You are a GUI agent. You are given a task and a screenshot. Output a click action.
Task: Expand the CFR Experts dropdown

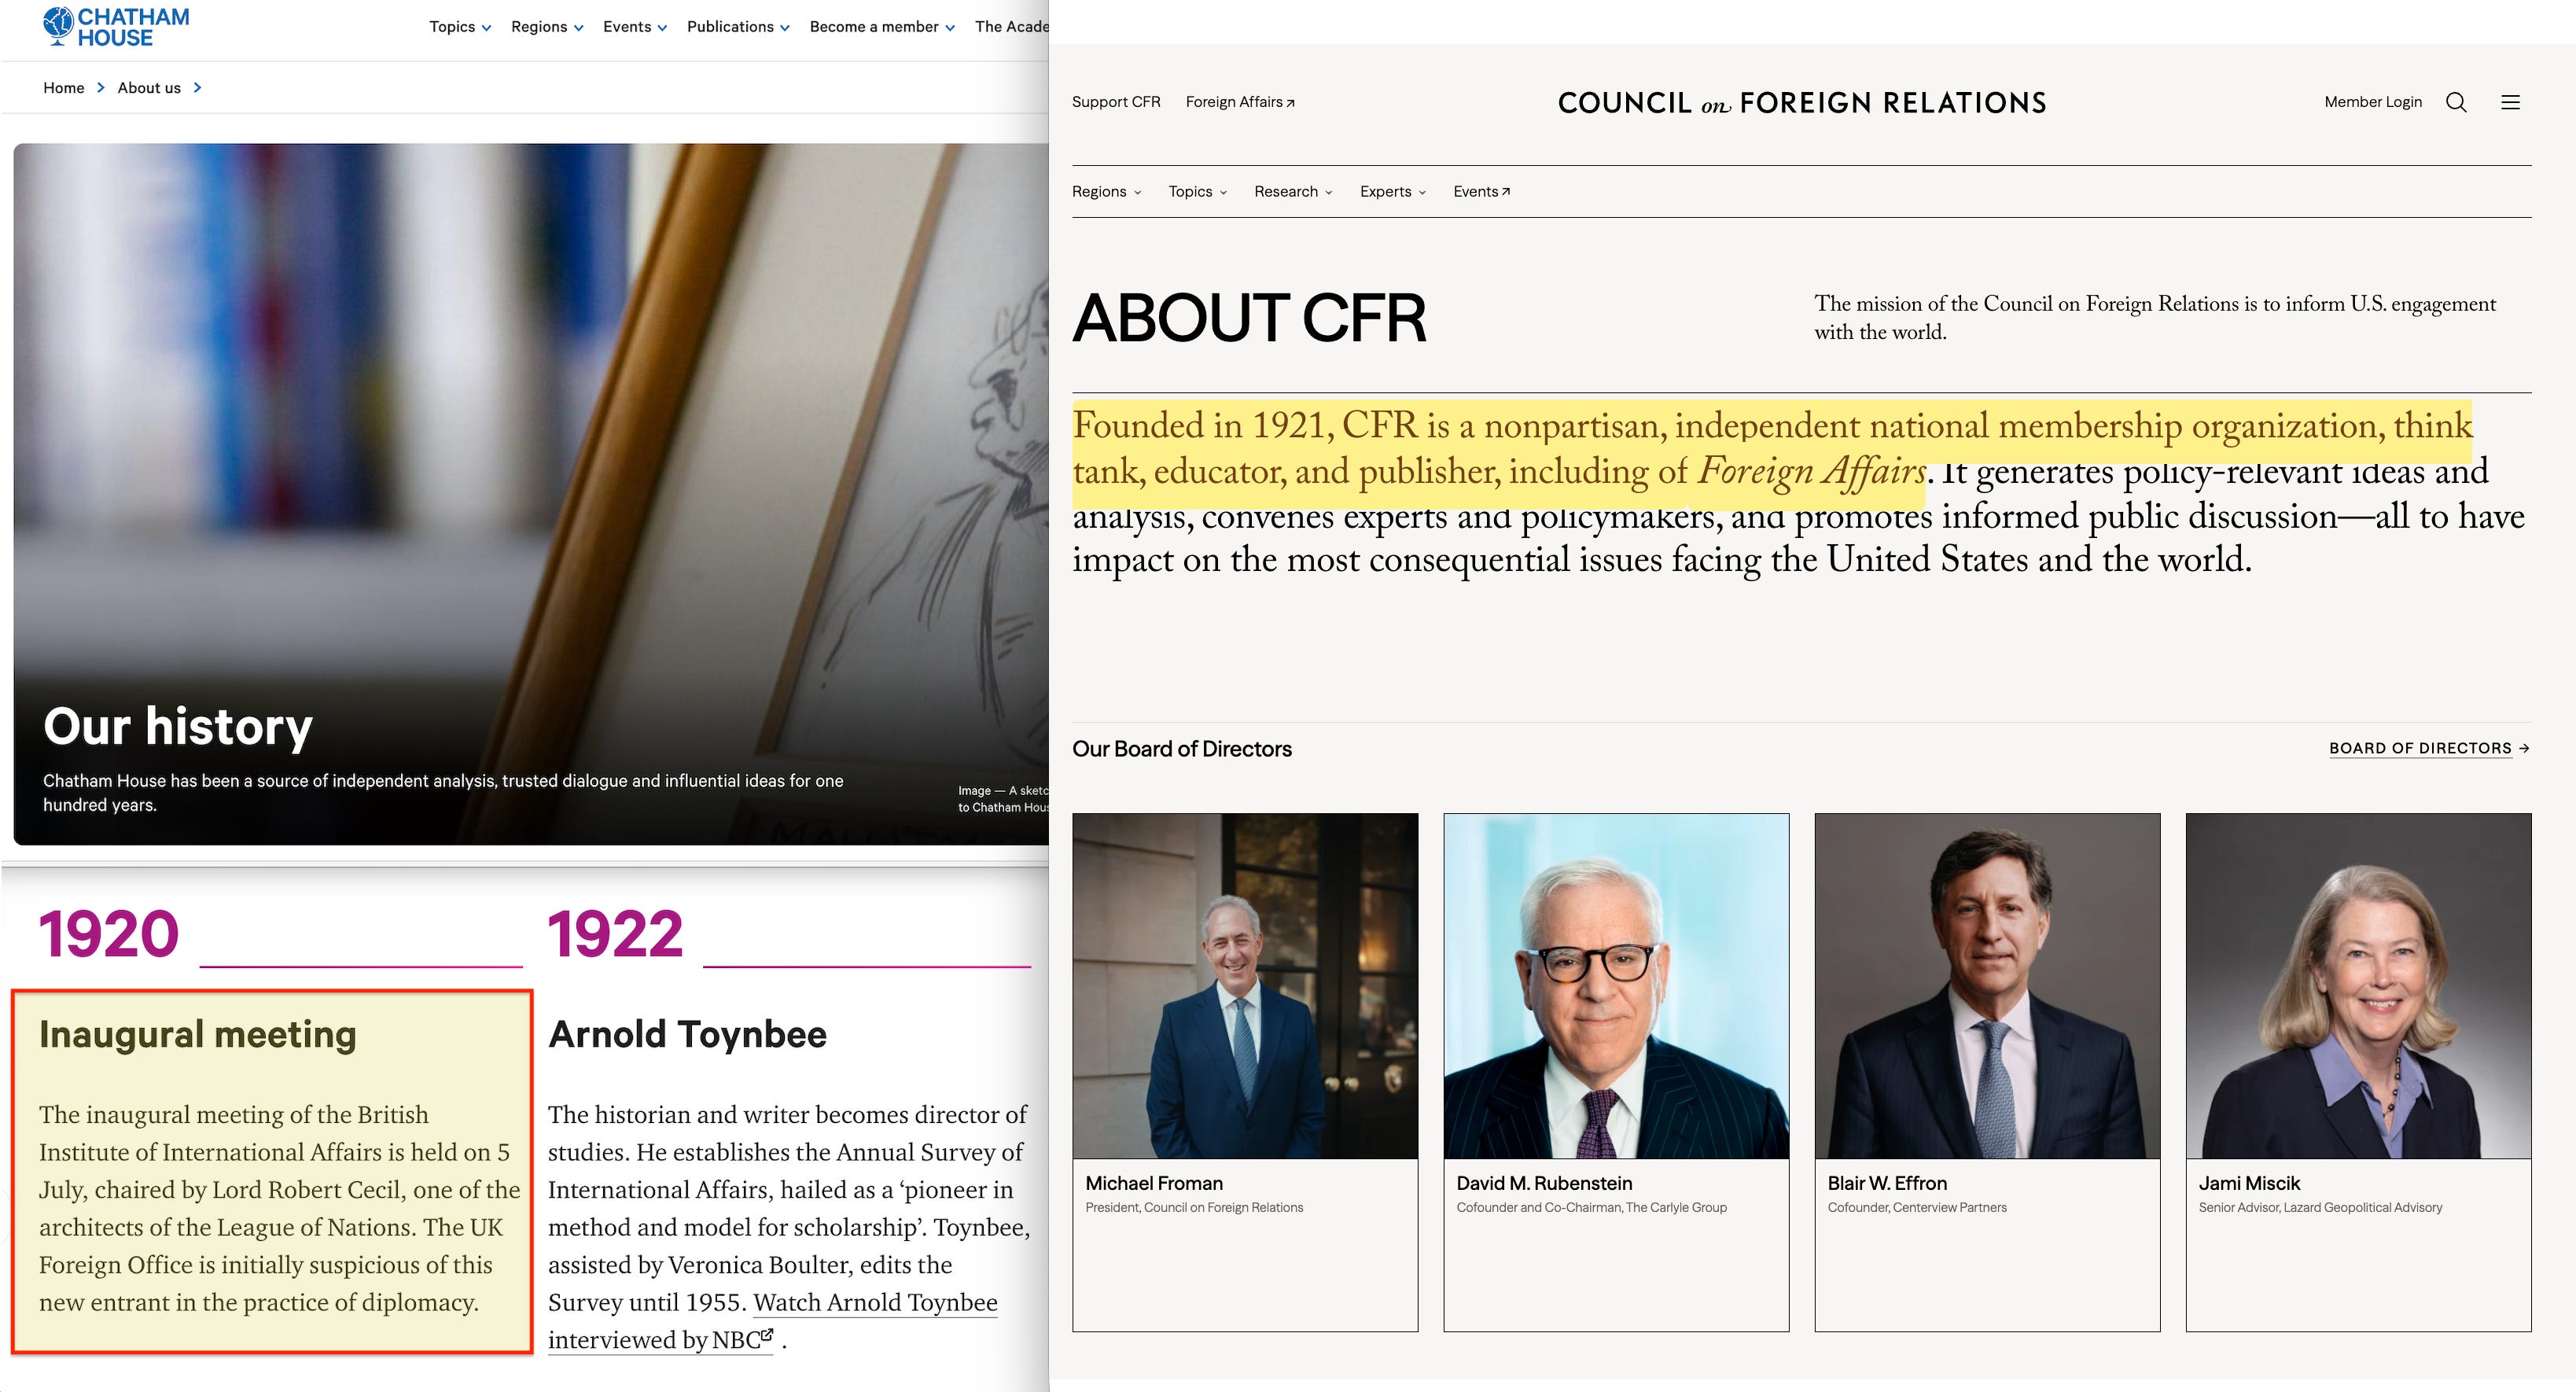(x=1393, y=192)
